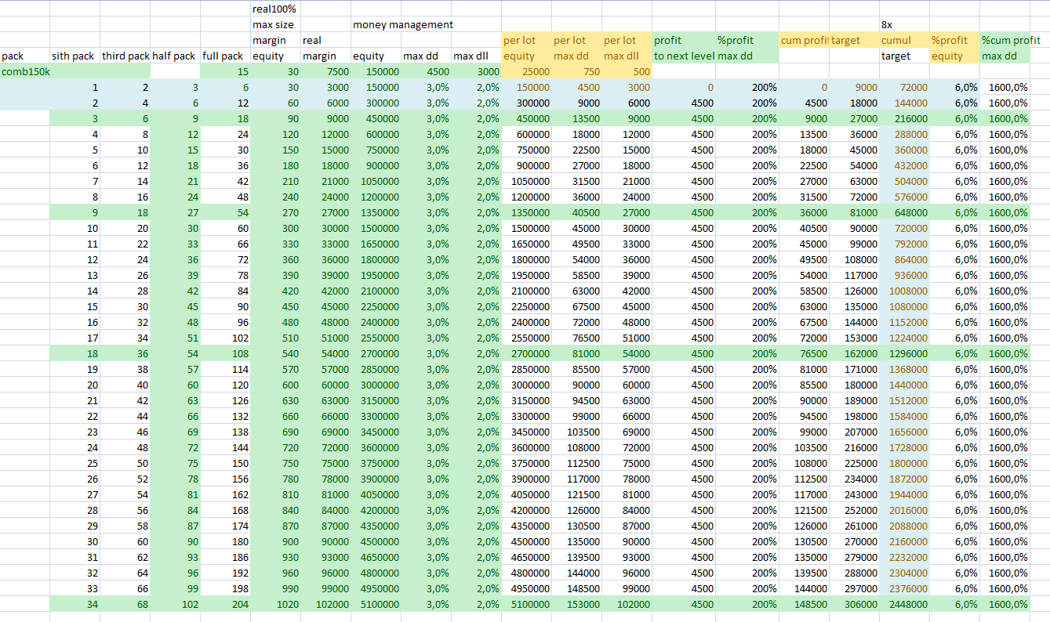
Task: Select the 6,0% cell in pack 9 row
Action: (954, 212)
